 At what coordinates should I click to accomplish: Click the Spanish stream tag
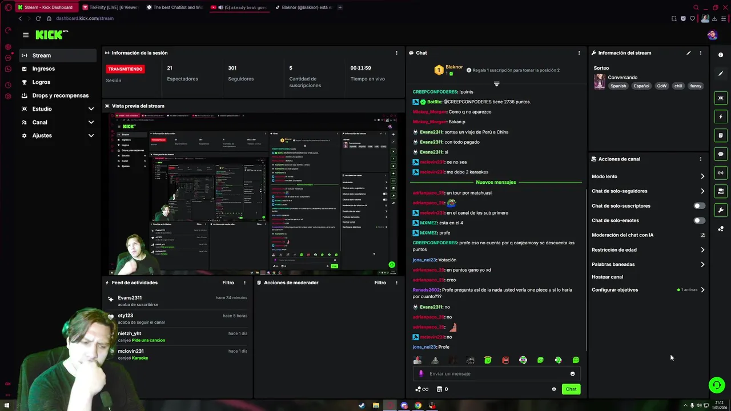pos(618,86)
